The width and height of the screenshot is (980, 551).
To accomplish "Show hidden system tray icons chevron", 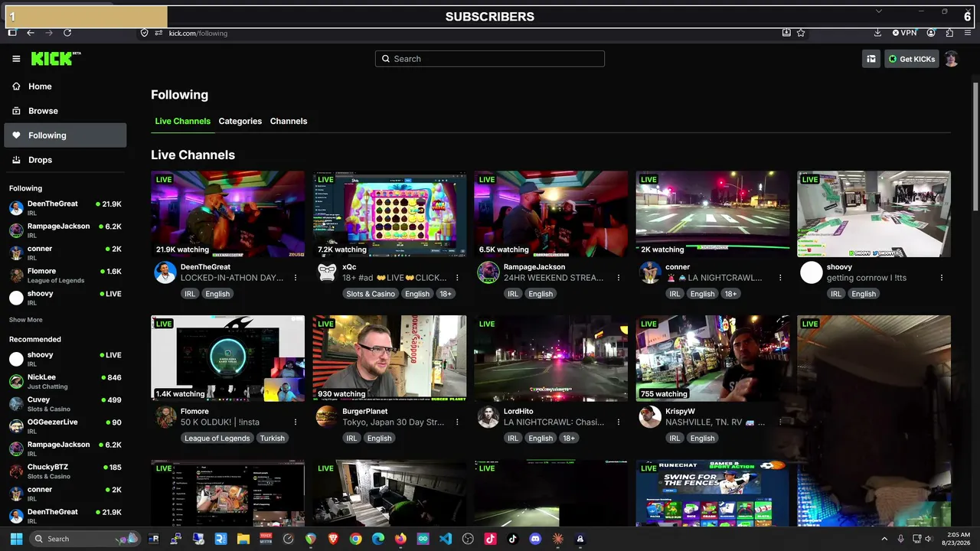I will click(x=885, y=539).
